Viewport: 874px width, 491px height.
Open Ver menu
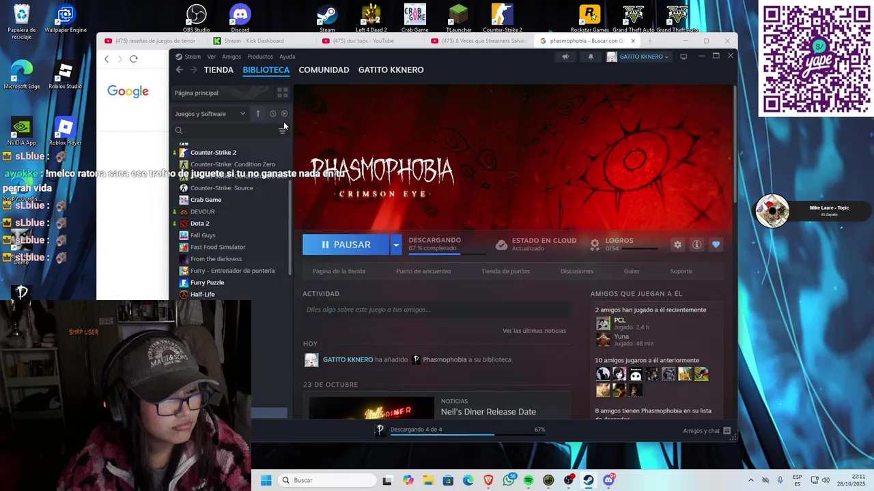click(212, 57)
